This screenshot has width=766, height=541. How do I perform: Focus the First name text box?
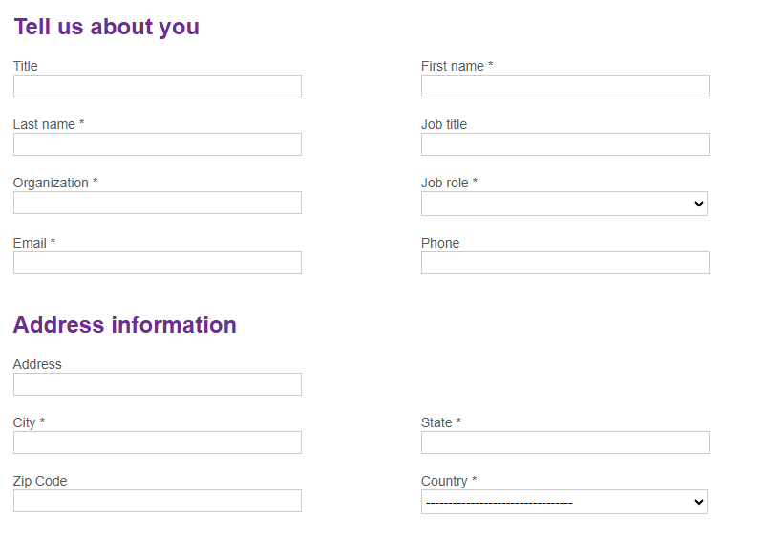pos(564,86)
